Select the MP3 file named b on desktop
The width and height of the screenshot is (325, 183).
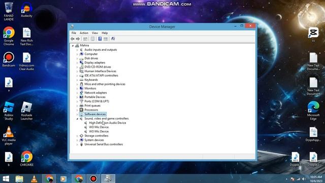pos(9,159)
